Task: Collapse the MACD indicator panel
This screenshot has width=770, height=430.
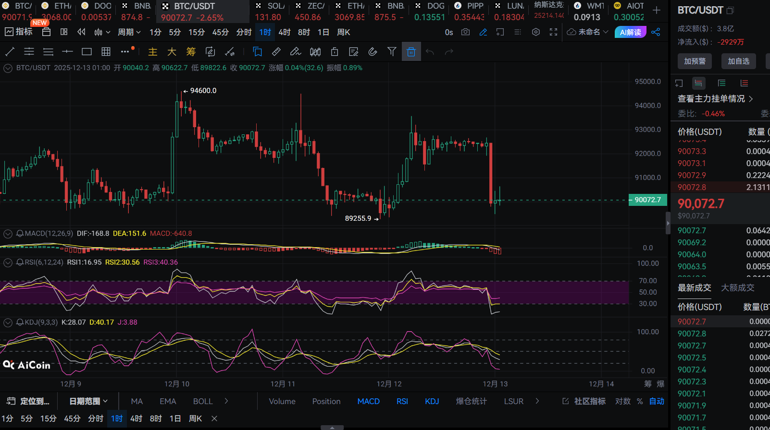Action: click(x=8, y=234)
